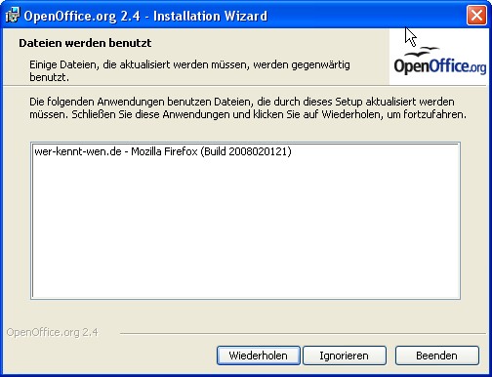Click Beenden to exit the setup
The image size is (492, 377).
coord(436,356)
